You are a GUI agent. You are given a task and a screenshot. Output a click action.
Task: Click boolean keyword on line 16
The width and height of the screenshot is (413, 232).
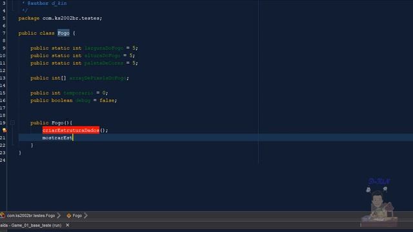pos(62,101)
